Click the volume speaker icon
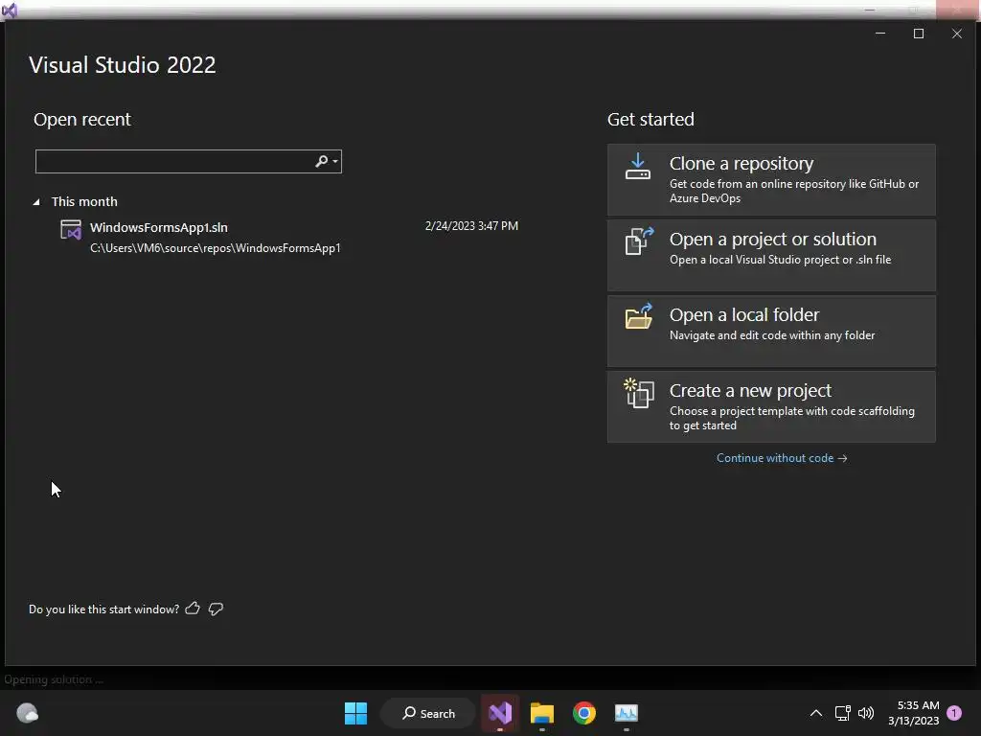Viewport: 981px width, 736px height. (x=866, y=713)
